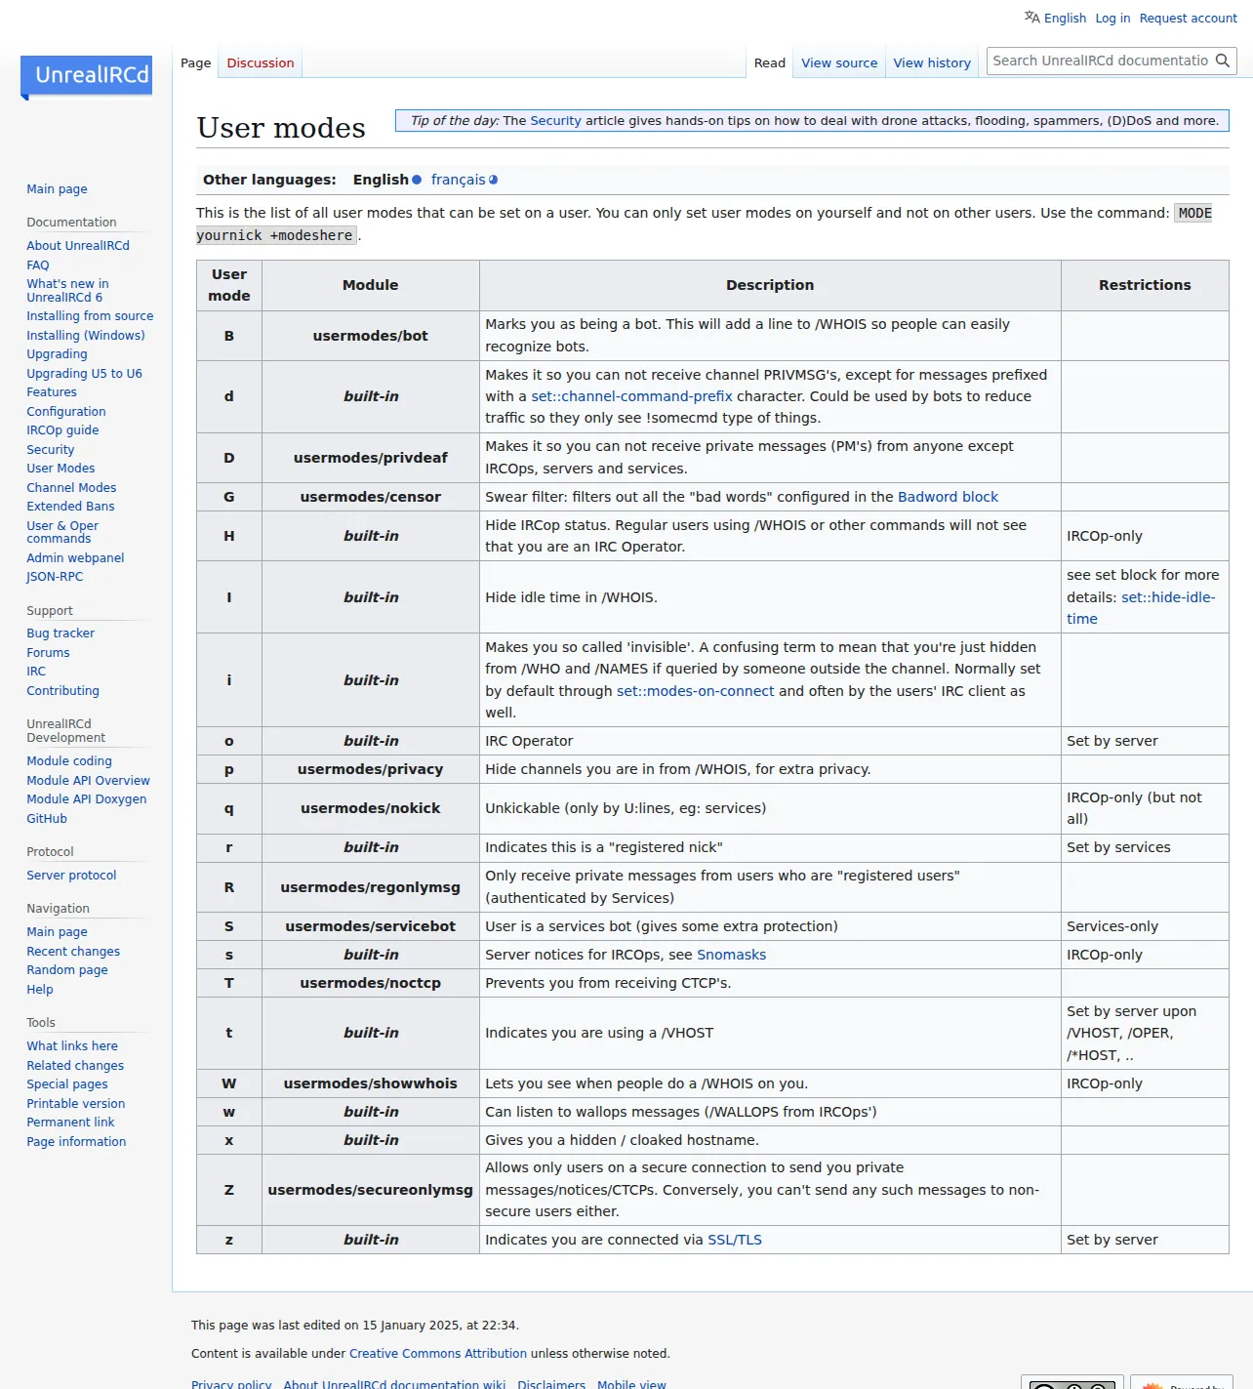Open User & Oper commands page

coord(62,532)
